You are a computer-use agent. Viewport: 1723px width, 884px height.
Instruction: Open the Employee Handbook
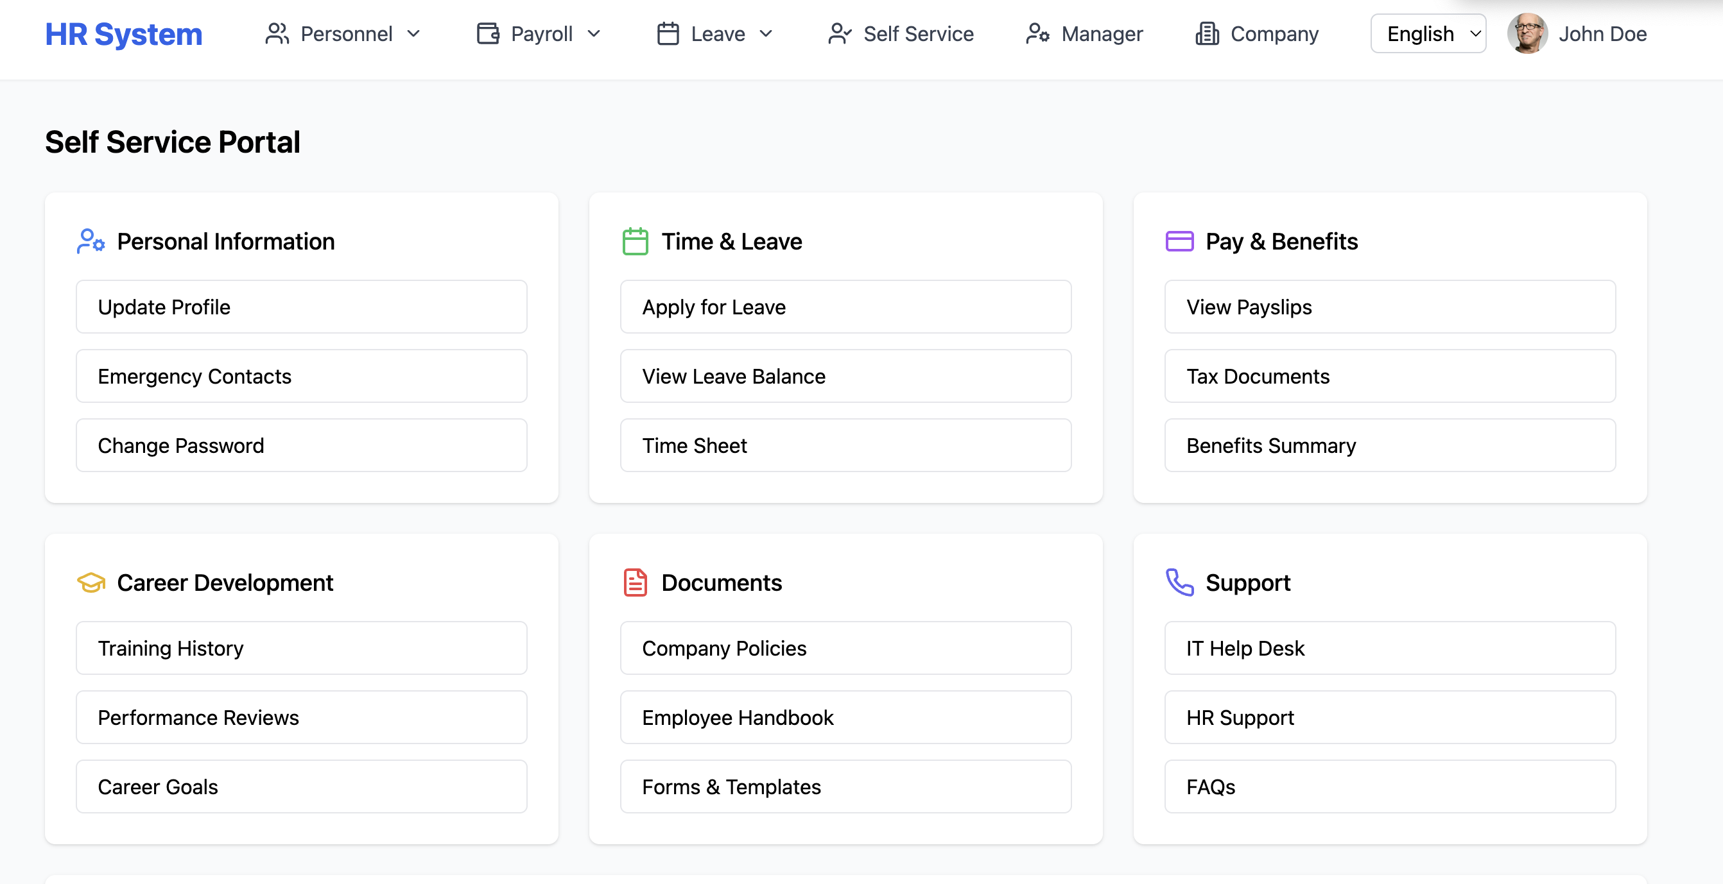click(x=846, y=718)
